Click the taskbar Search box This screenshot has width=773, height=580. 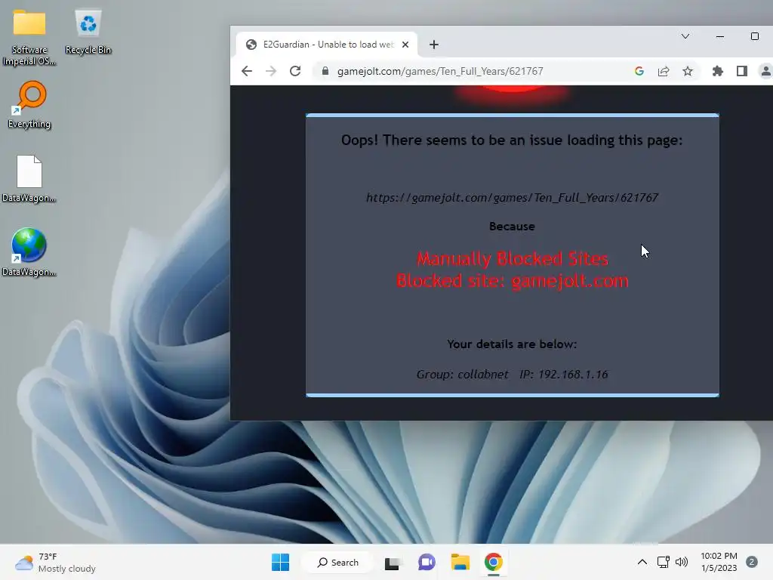[x=337, y=562]
